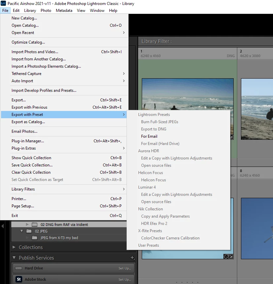Choose Luminar 4 Edit a Copy with Lightroom Adjustments
The height and width of the screenshot is (284, 273).
[x=178, y=195]
